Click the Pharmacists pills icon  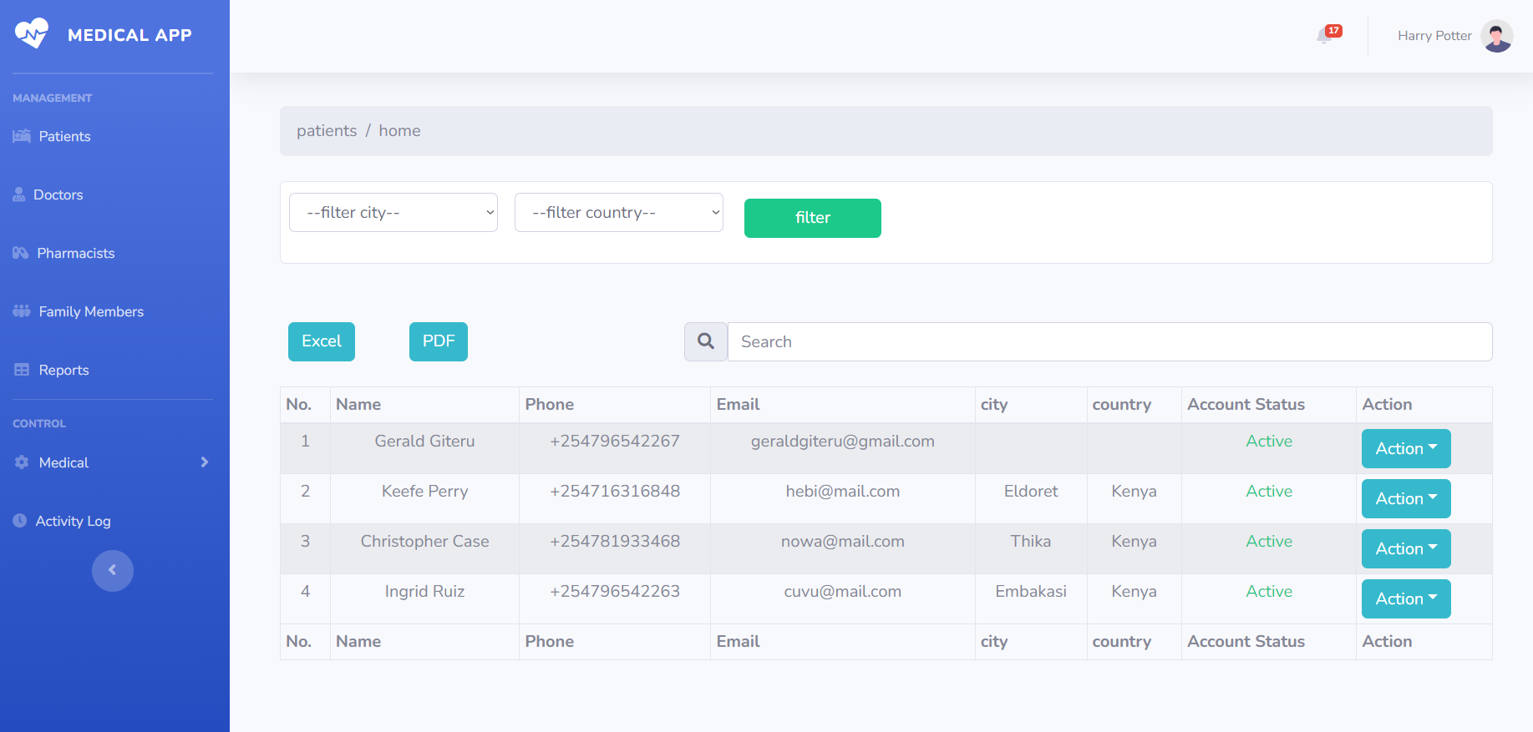coord(21,253)
